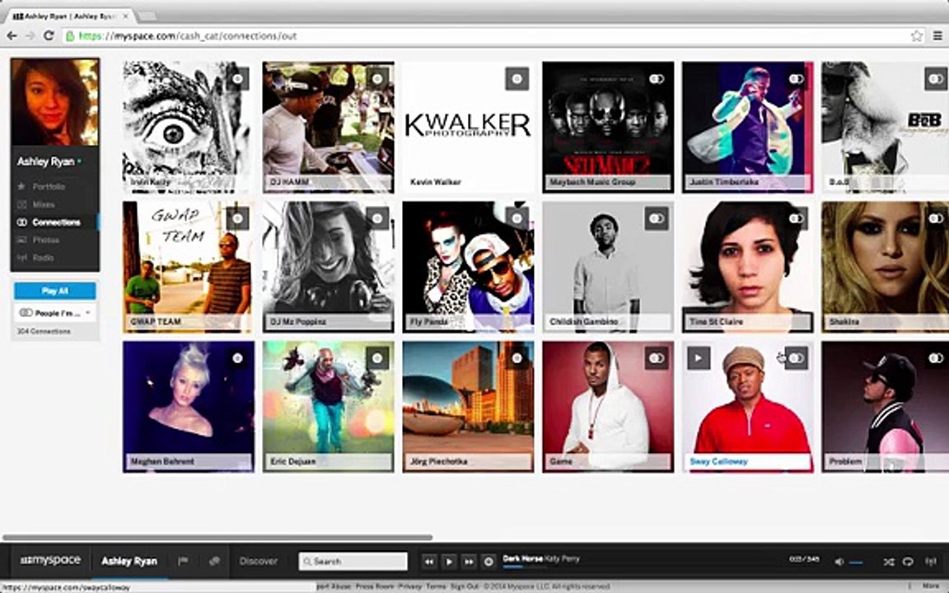Toggle connection icon on B.o.B card
This screenshot has height=593, width=949.
tap(937, 79)
